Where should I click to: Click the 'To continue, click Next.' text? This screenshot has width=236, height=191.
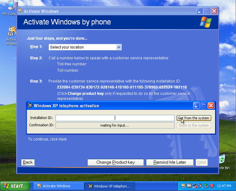tap(48, 139)
